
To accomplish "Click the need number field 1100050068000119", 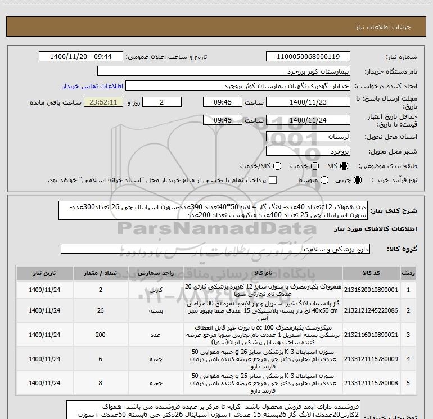I will tap(308, 57).
